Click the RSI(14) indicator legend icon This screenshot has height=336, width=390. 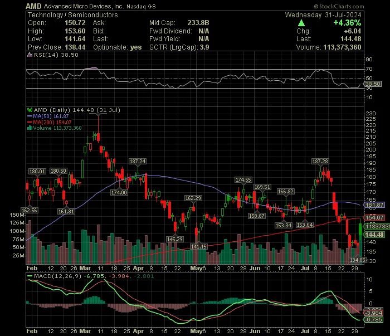tap(30, 55)
